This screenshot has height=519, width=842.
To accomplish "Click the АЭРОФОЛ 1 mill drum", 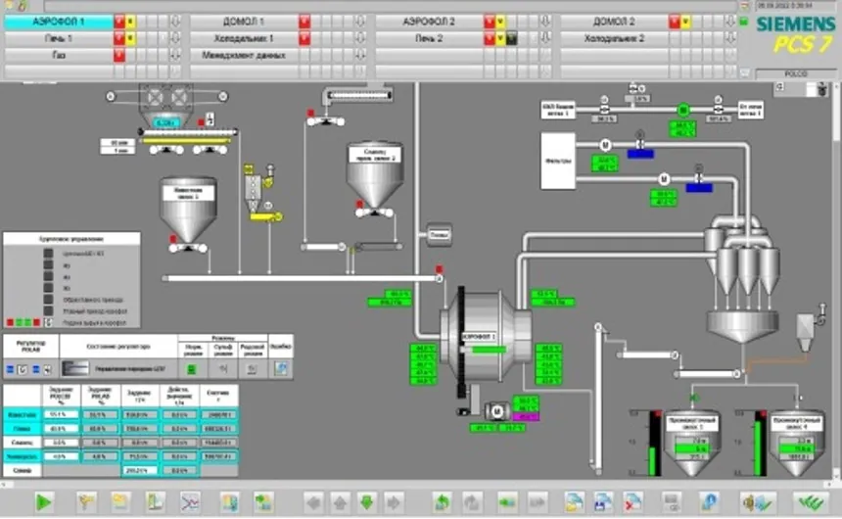I will click(x=486, y=337).
